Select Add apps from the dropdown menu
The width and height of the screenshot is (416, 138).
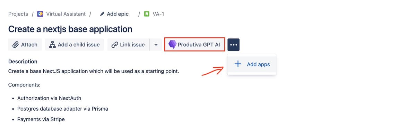(x=252, y=64)
